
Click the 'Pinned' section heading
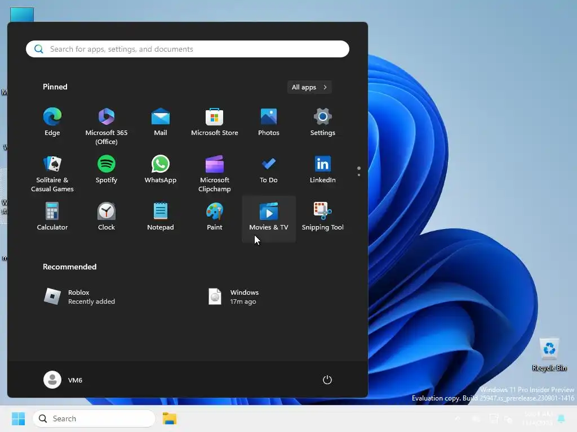click(x=55, y=87)
